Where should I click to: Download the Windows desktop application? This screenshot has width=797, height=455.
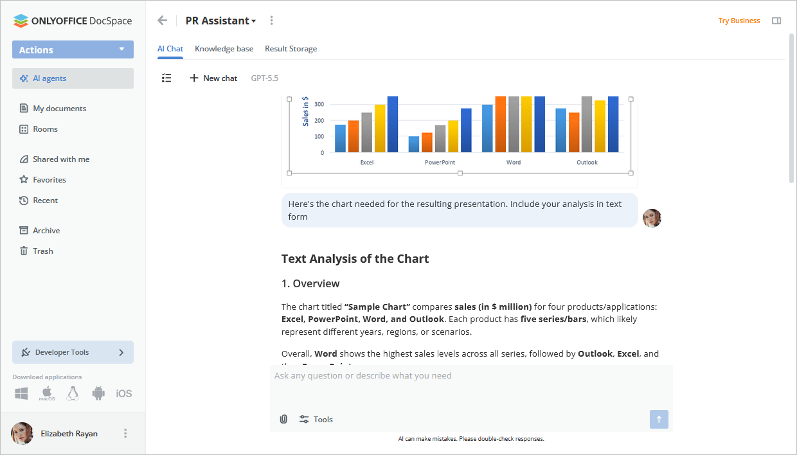tap(21, 393)
